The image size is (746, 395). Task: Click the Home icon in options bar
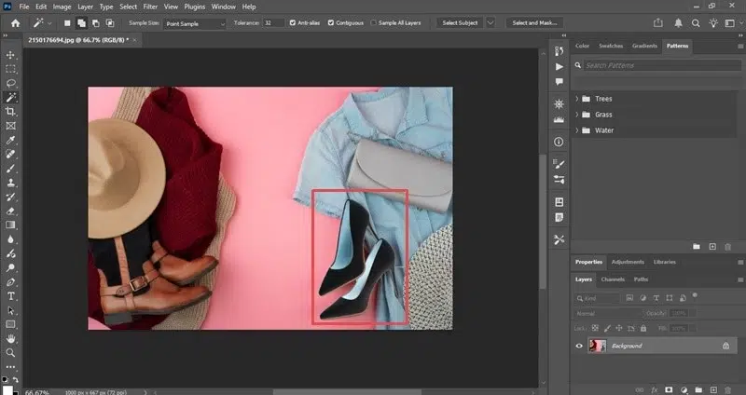pyautogui.click(x=16, y=22)
